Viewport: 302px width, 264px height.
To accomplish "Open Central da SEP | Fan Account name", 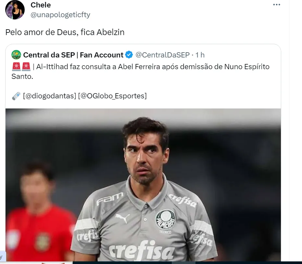I will click(73, 55).
